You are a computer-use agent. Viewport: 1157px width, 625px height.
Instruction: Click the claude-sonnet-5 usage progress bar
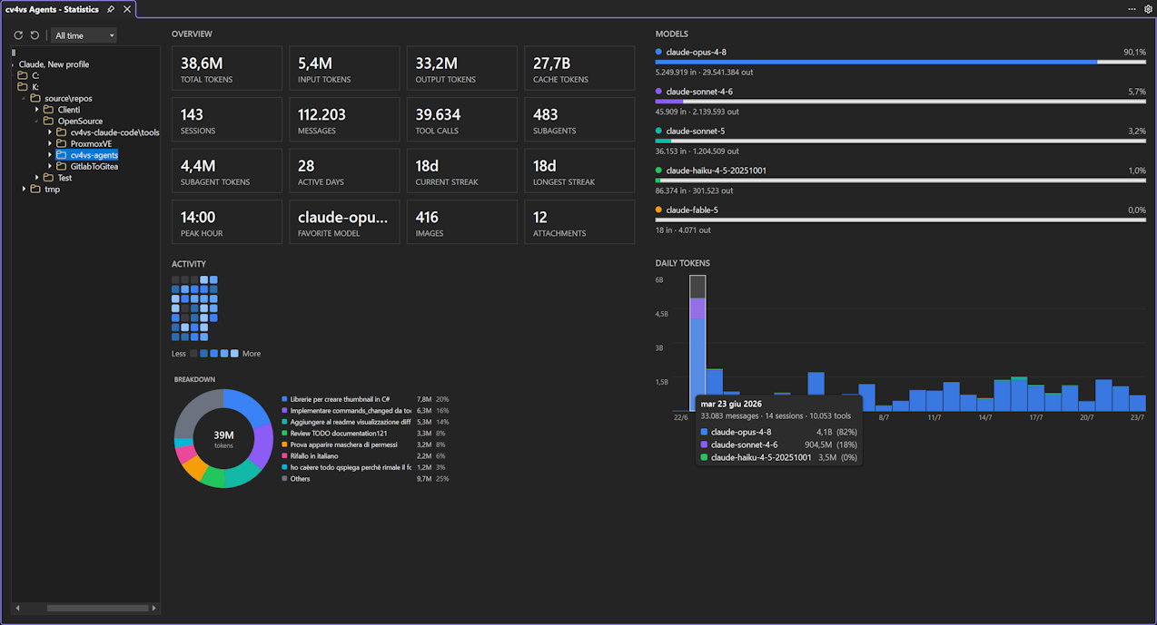tap(901, 141)
